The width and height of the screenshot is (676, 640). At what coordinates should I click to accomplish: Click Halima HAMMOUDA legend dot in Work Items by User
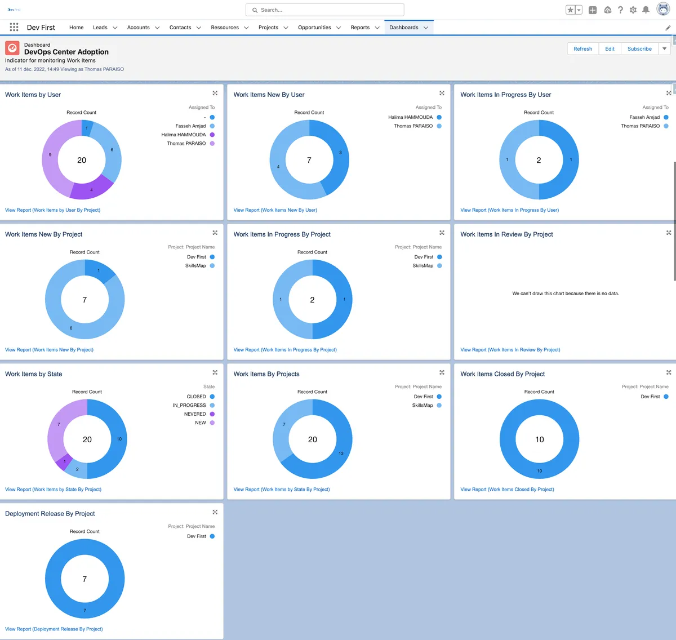212,135
